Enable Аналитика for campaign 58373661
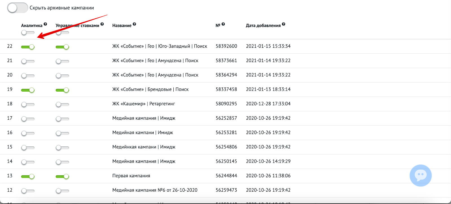This screenshot has width=451, height=204. 28,61
